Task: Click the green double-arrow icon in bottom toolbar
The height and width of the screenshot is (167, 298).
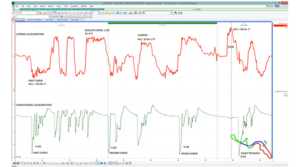Action: tap(72, 163)
